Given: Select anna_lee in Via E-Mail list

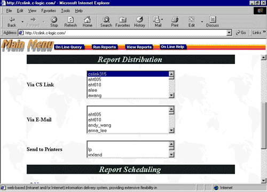Looking at the screenshot, I should point(128,130).
